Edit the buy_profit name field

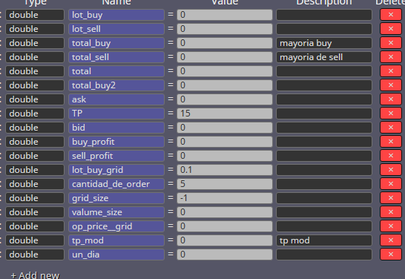point(116,142)
